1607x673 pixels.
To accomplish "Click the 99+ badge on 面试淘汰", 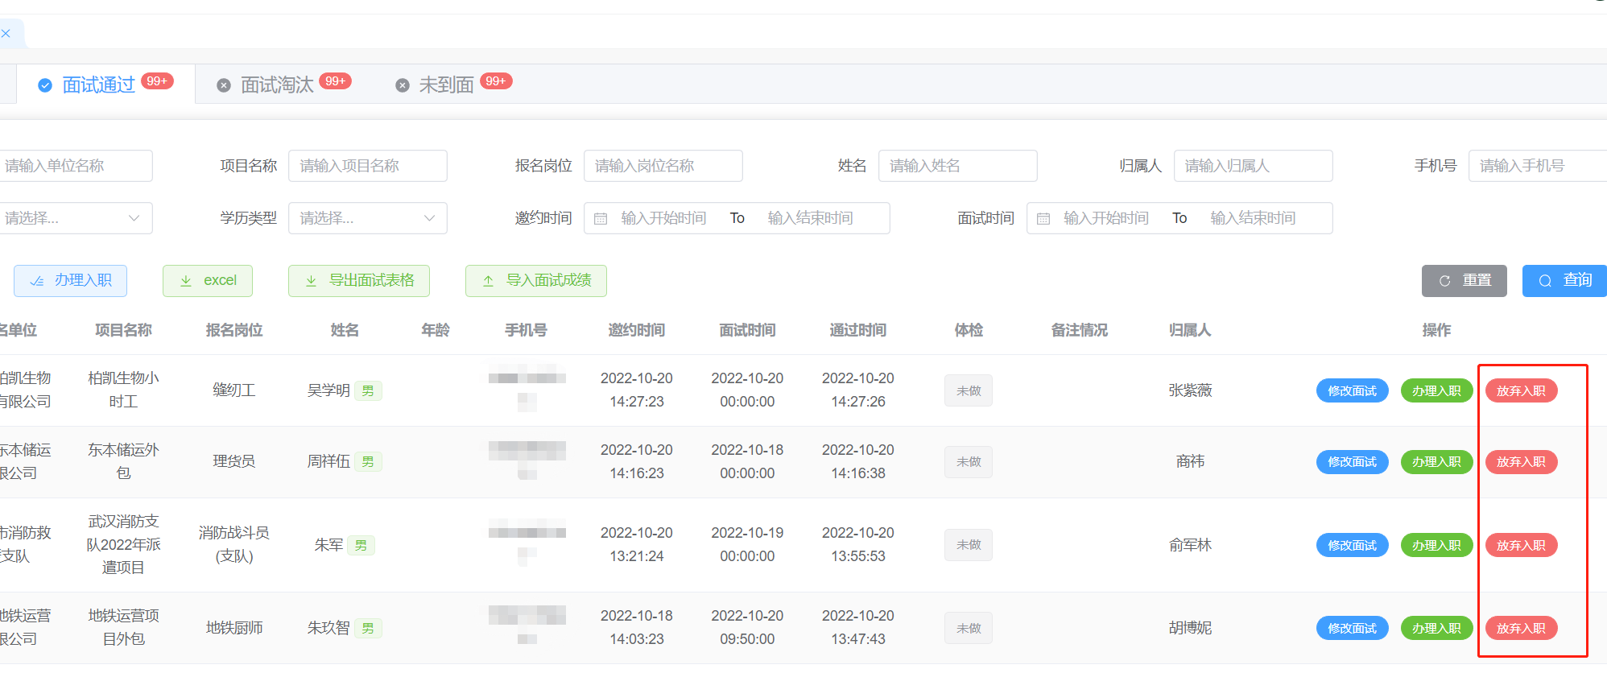I will pos(335,81).
